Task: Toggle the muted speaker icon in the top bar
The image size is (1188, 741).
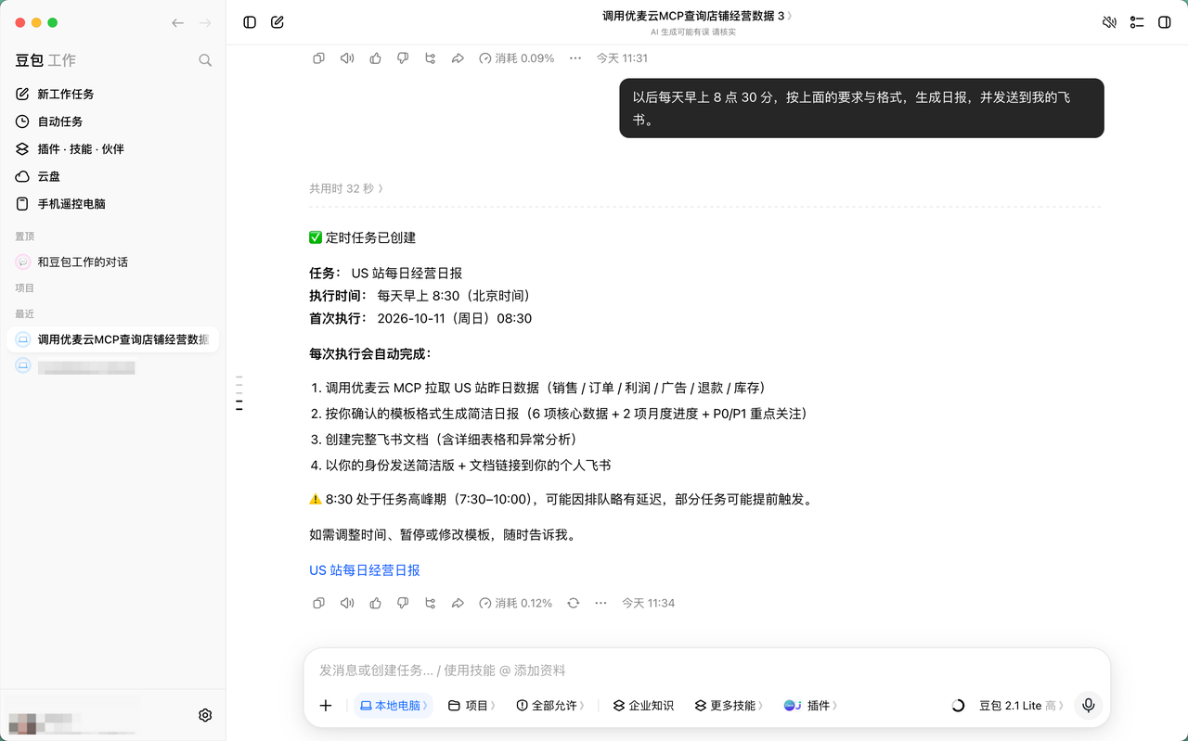Action: (x=1109, y=22)
